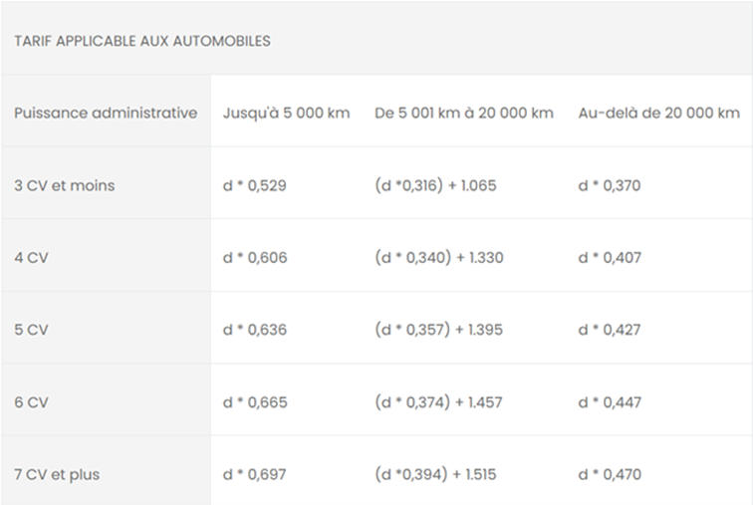
Task: Select the '6 CV' row label
Action: click(x=31, y=402)
